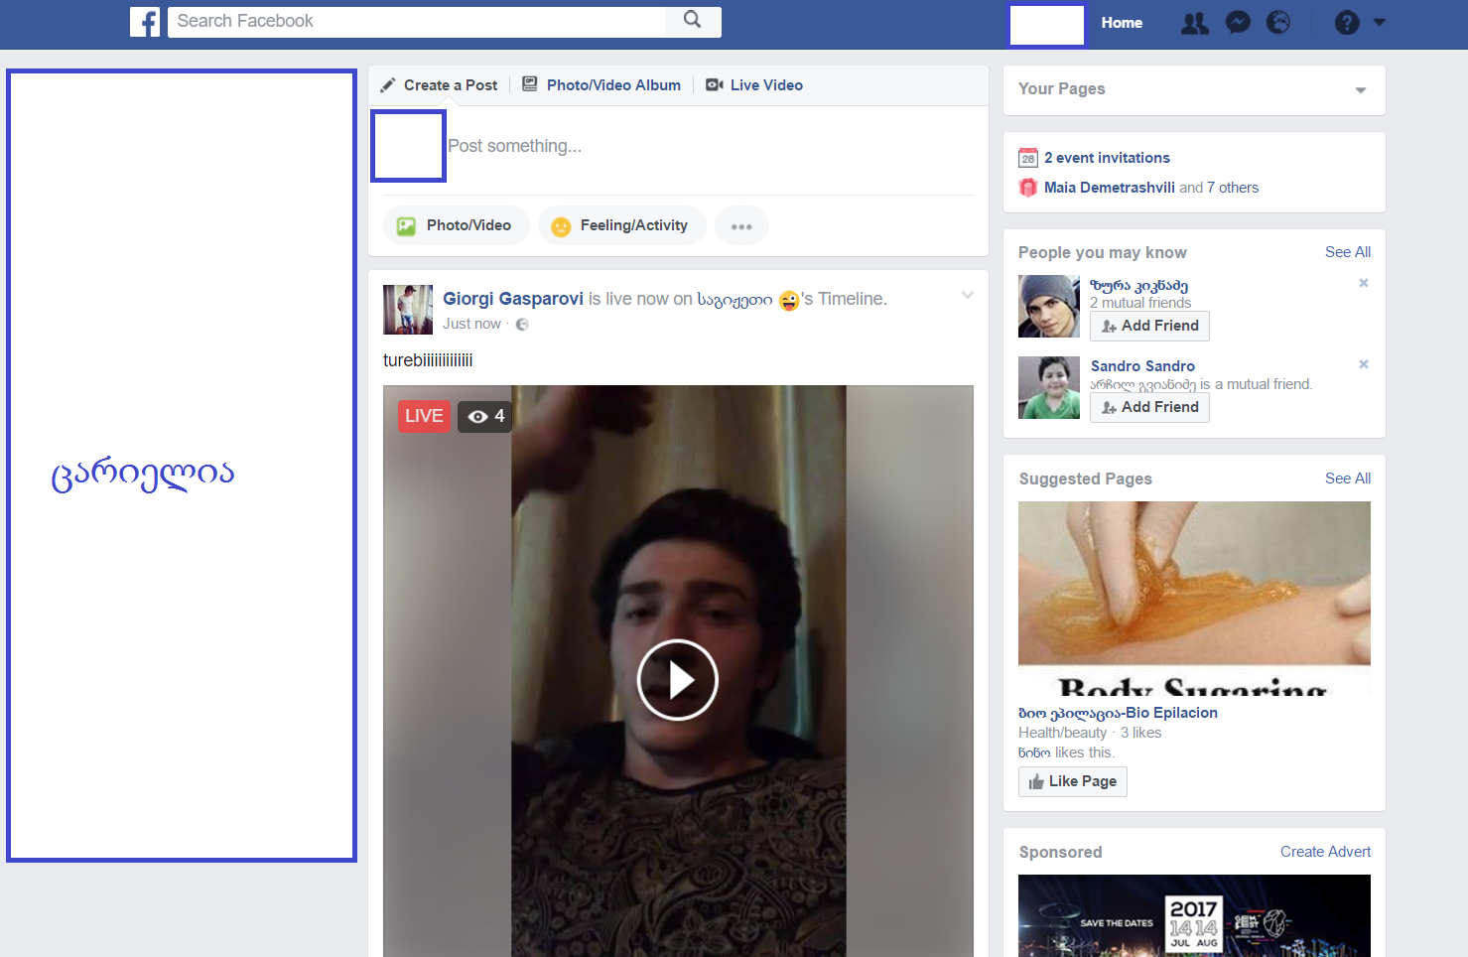Click the Like Page button
Screen dimensions: 1468x957
[x=1072, y=781]
